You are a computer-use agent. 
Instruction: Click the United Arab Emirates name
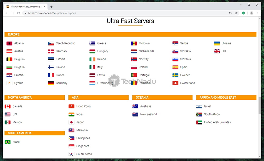click(x=217, y=122)
